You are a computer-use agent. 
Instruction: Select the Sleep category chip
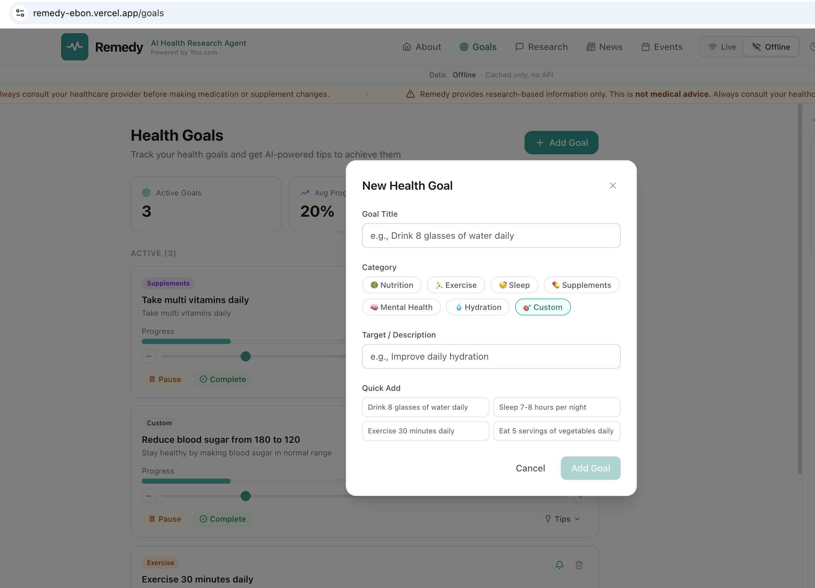pos(514,285)
